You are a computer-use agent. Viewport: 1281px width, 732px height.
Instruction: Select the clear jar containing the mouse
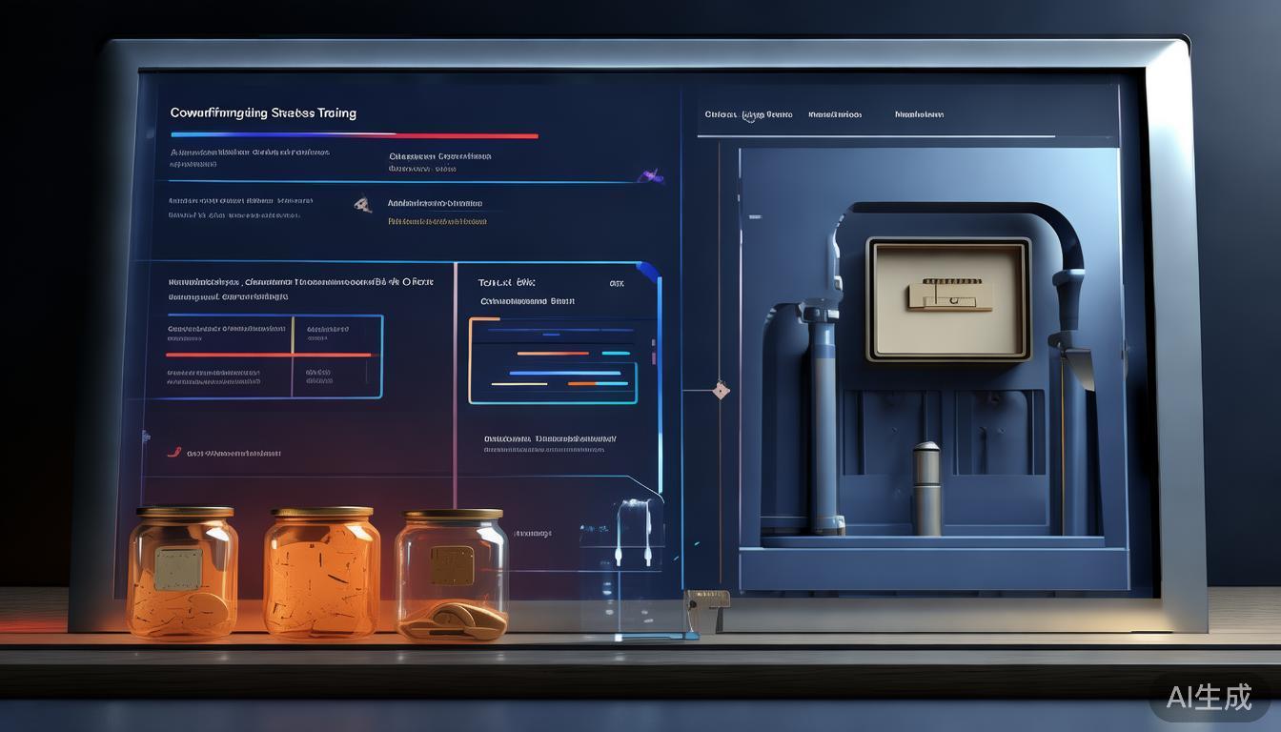(x=453, y=574)
